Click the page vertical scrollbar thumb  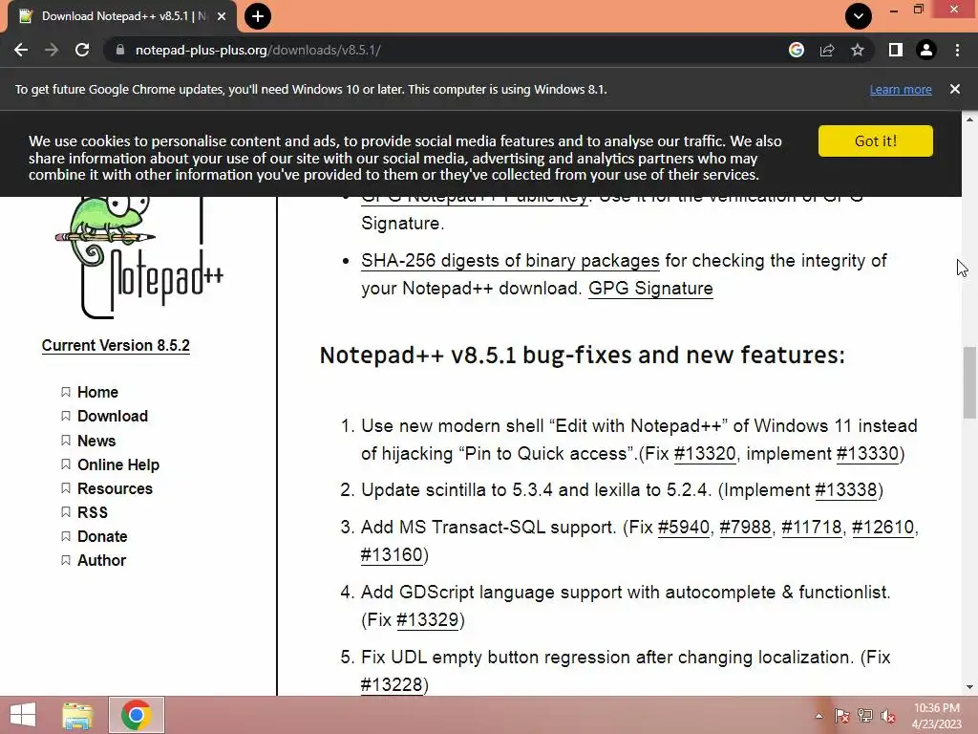pos(969,382)
